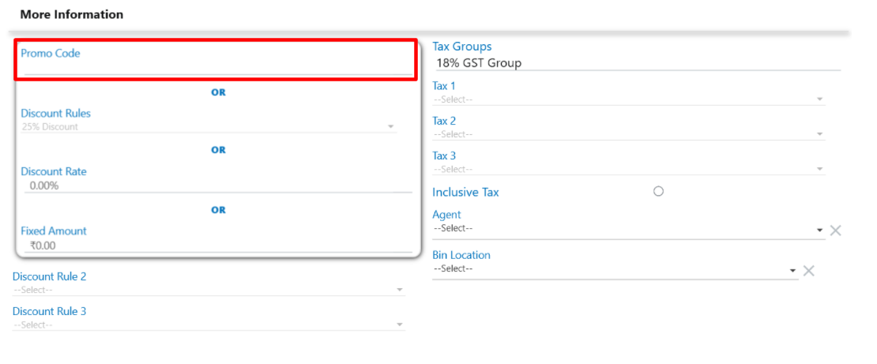Focus the Discount Rate 0.00% field
Screen dimensions: 877x364
[x=217, y=186]
